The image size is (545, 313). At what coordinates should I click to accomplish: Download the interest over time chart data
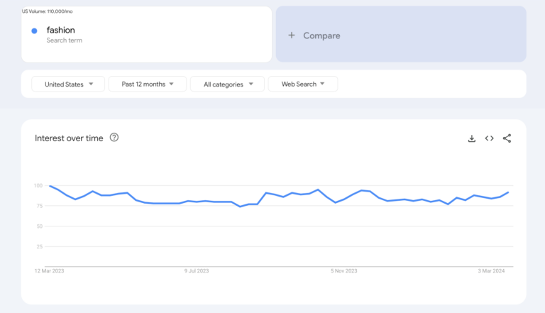pyautogui.click(x=472, y=138)
